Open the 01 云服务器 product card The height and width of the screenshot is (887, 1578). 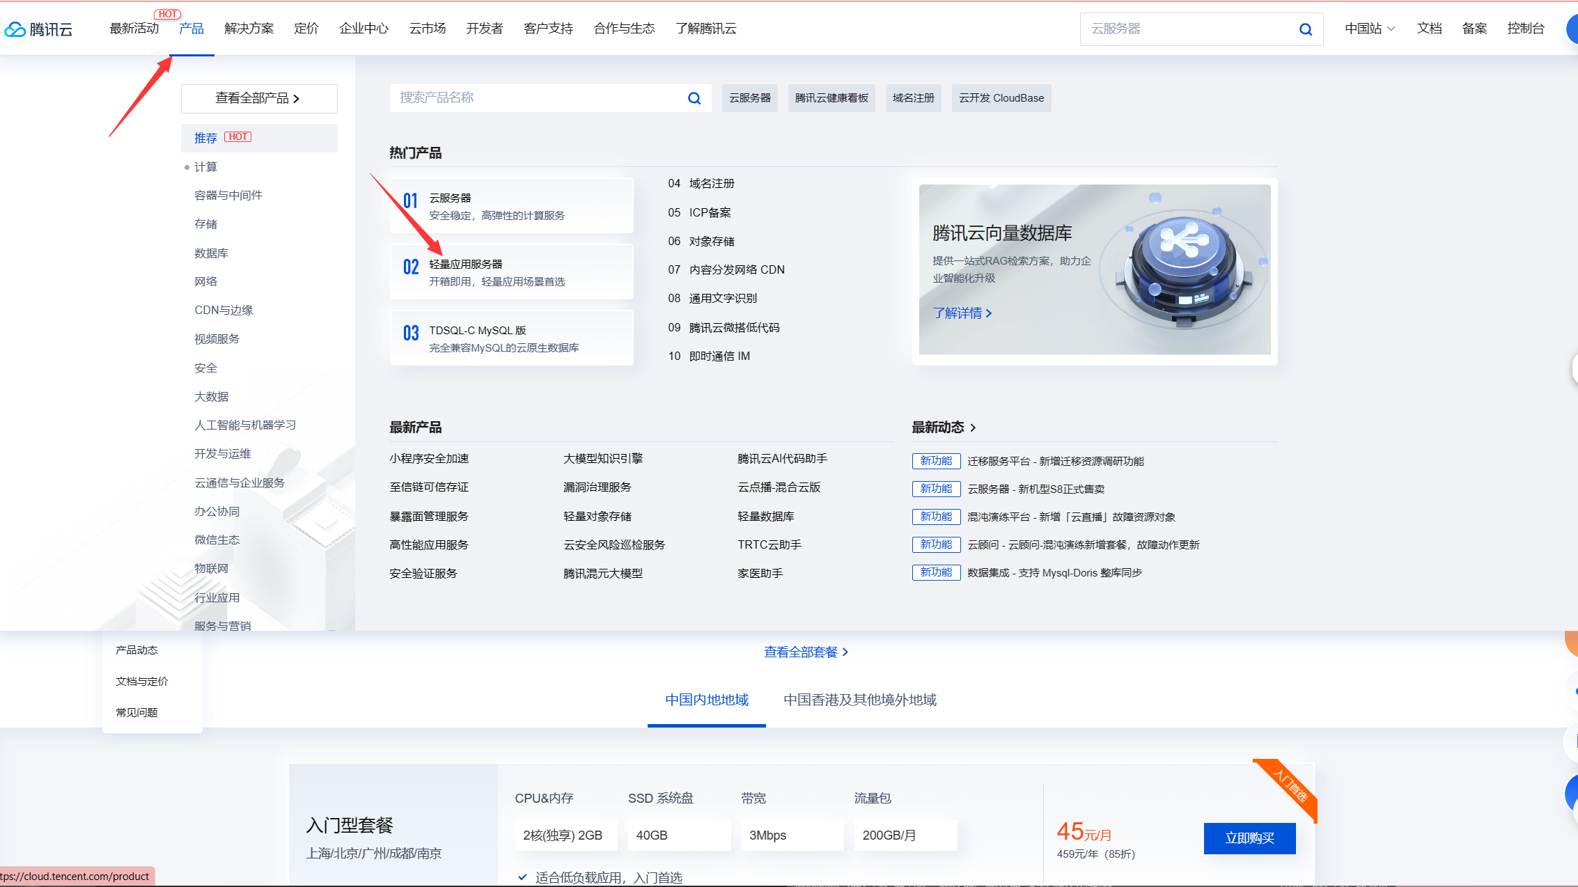512,206
